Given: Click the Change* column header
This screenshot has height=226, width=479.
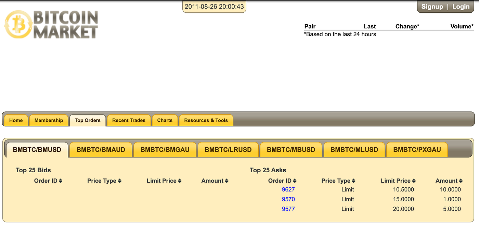Looking at the screenshot, I should tap(407, 26).
